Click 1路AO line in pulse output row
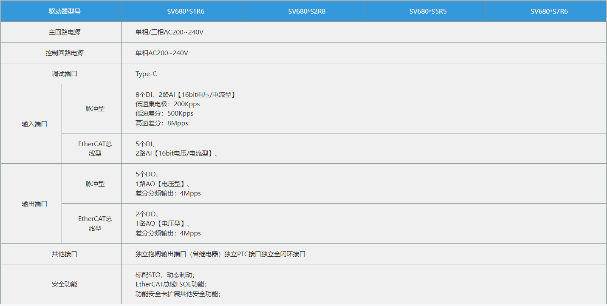The image size is (607, 306). point(163,184)
